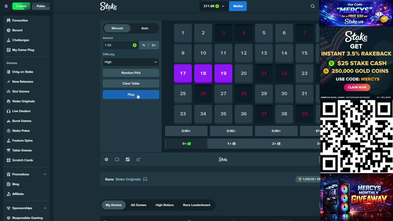Open the Difficulty High dropdown
The width and height of the screenshot is (393, 221).
pyautogui.click(x=131, y=62)
